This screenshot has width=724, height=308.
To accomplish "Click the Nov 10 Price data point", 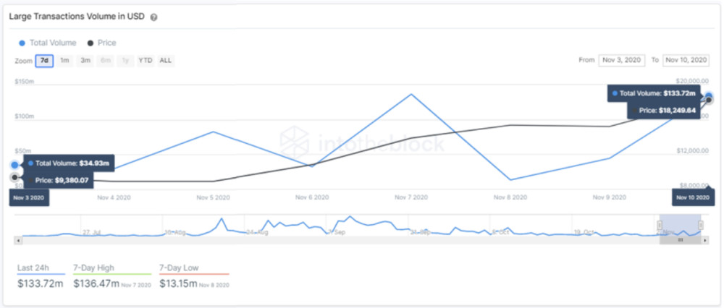I will click(710, 100).
